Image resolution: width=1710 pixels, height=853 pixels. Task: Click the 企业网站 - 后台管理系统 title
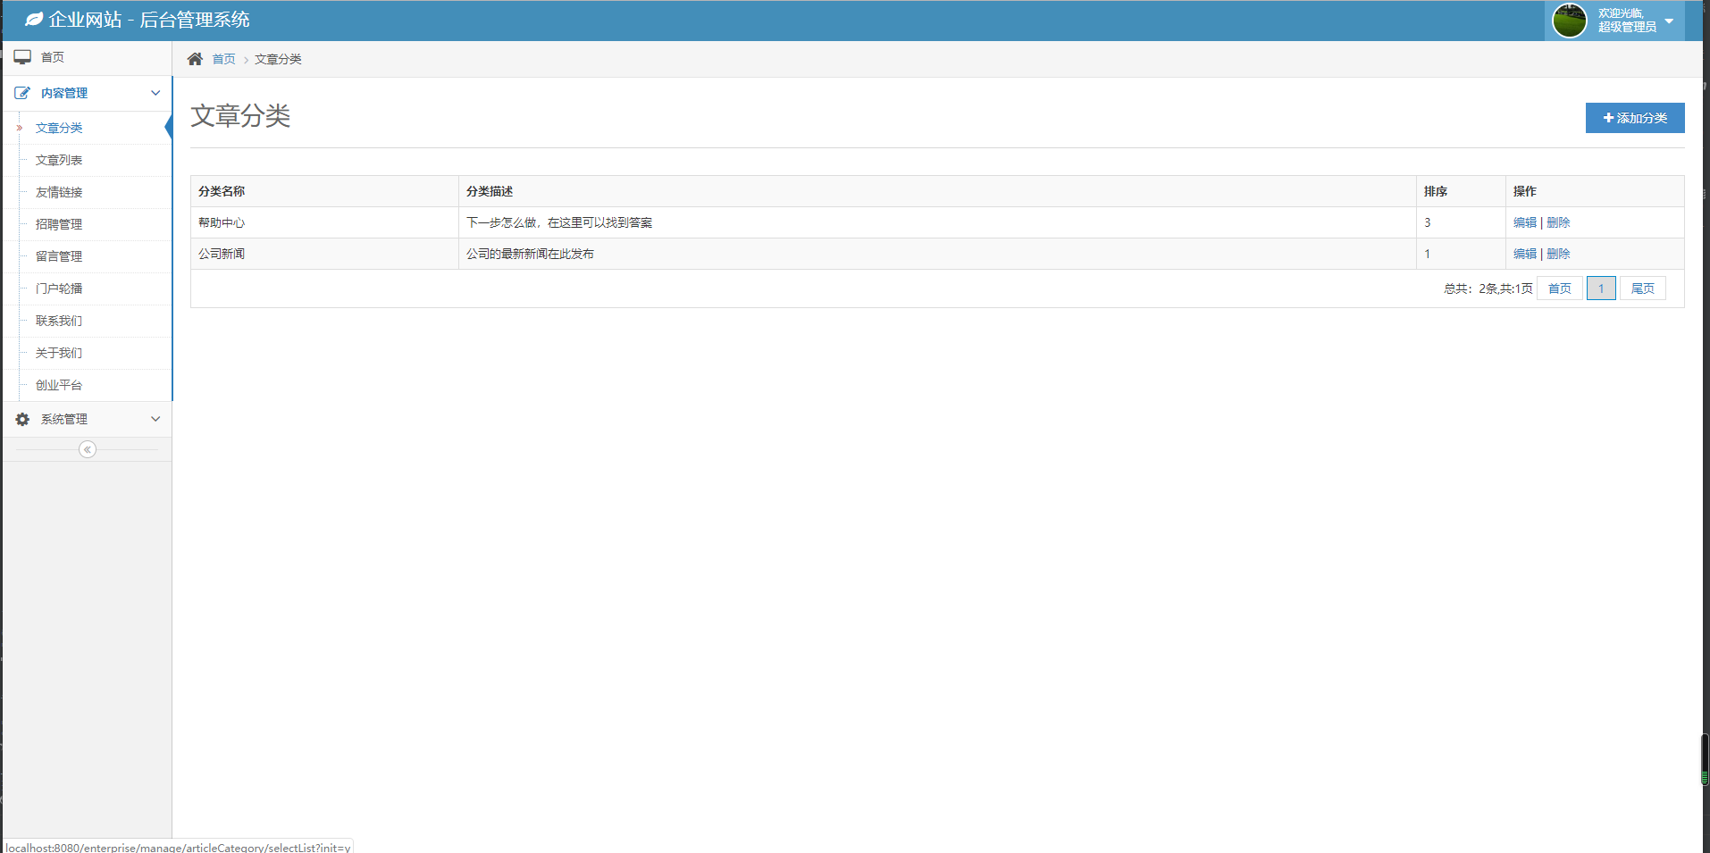coord(149,20)
